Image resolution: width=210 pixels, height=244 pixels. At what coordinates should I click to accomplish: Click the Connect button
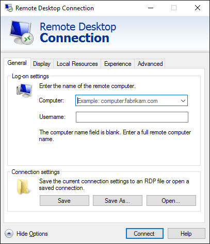tap(144, 234)
